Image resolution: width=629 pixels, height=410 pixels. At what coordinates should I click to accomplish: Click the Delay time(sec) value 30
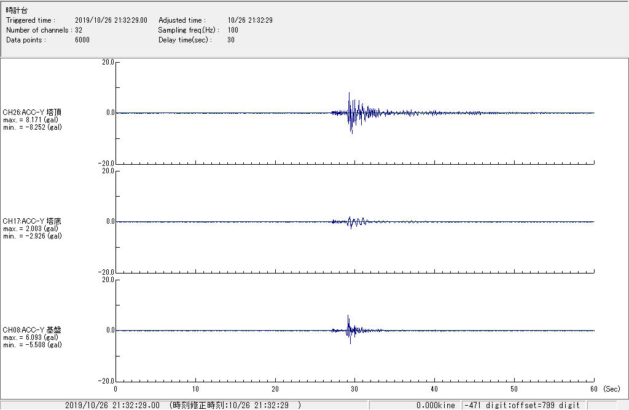click(x=231, y=40)
